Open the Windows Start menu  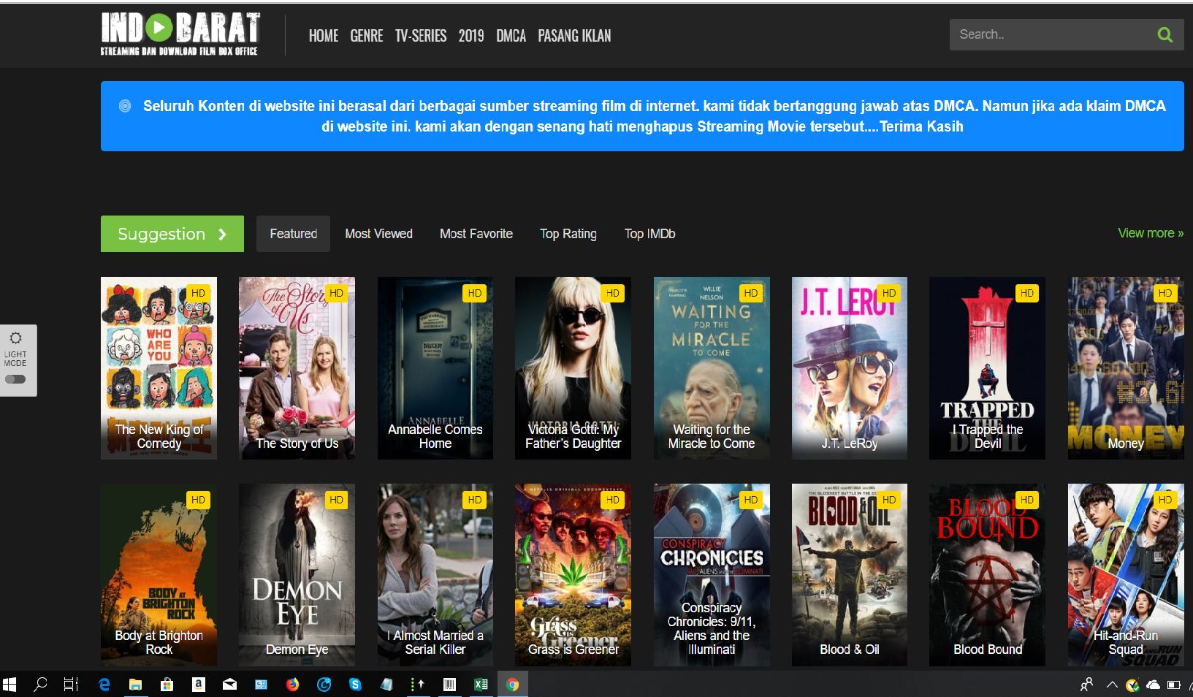tap(10, 685)
